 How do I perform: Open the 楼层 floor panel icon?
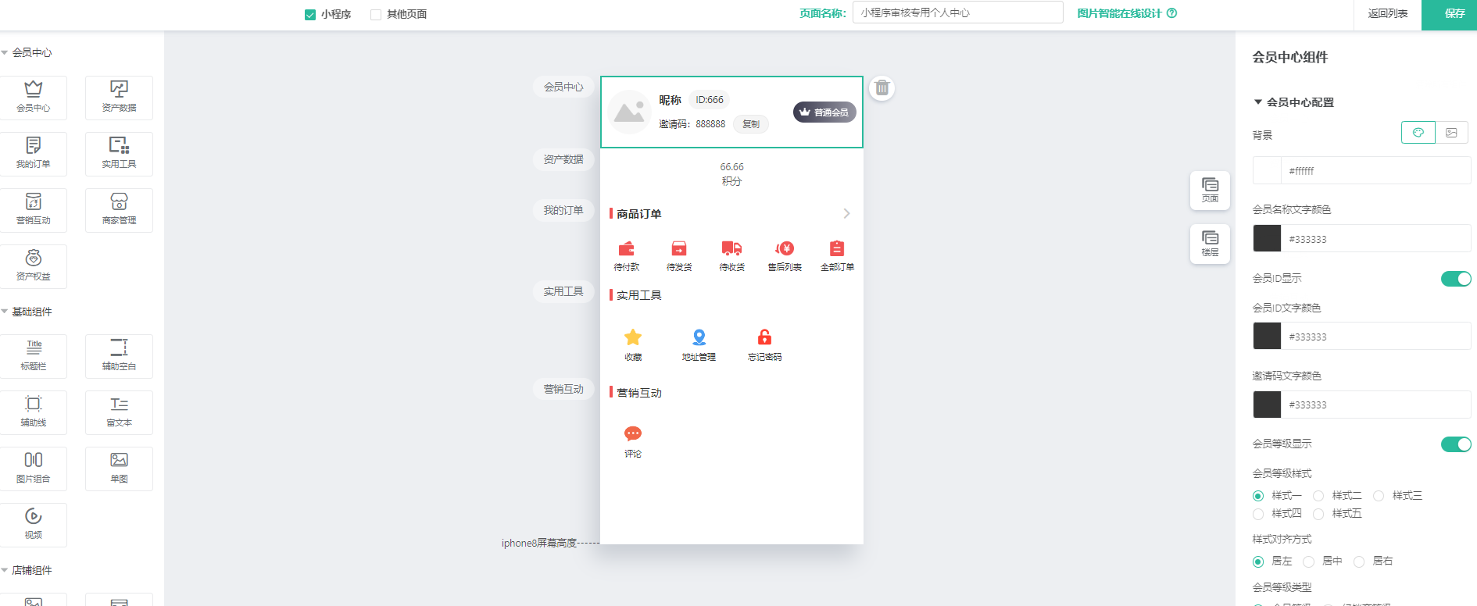[1210, 244]
